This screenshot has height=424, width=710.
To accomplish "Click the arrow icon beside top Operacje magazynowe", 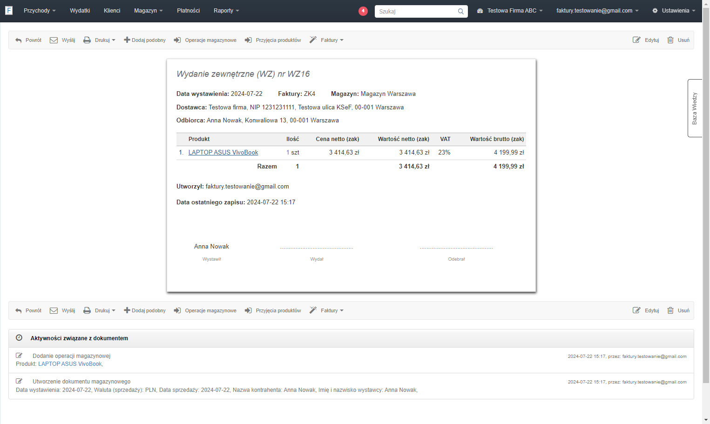I will pyautogui.click(x=177, y=40).
